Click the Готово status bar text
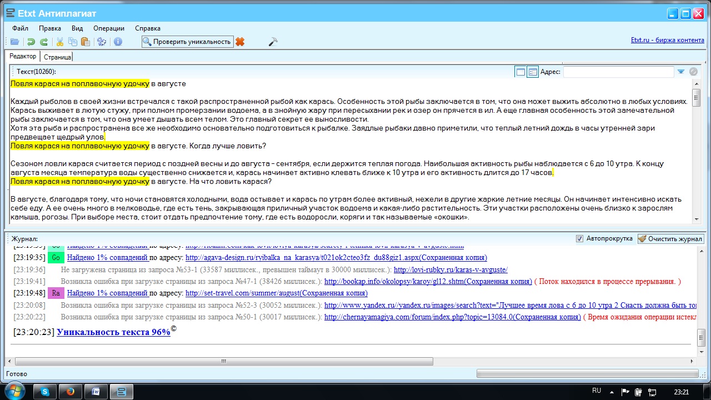This screenshot has width=711, height=400. 18,374
